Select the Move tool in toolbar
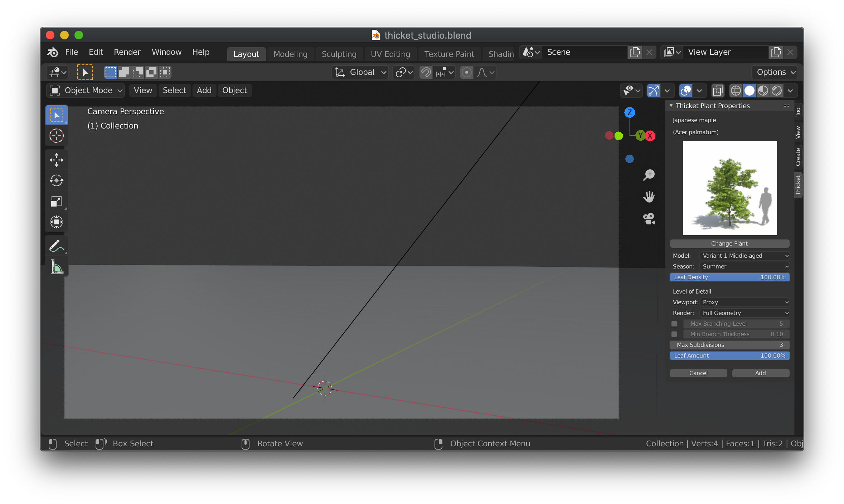 [x=57, y=160]
